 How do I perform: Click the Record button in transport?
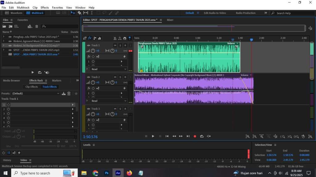pyautogui.click(x=195, y=136)
